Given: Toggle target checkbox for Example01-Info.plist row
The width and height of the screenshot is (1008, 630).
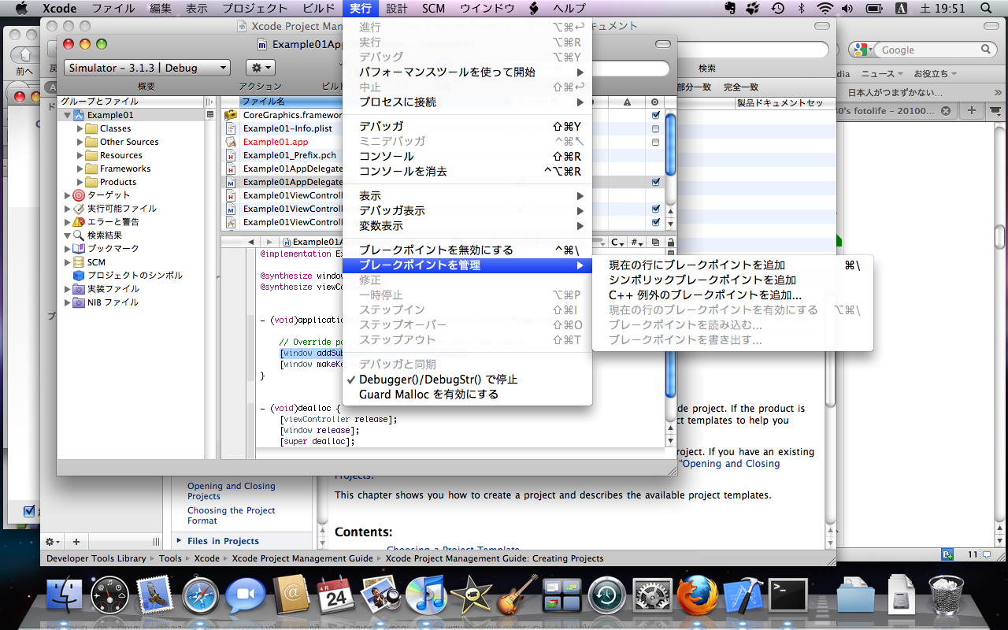Looking at the screenshot, I should pyautogui.click(x=655, y=128).
